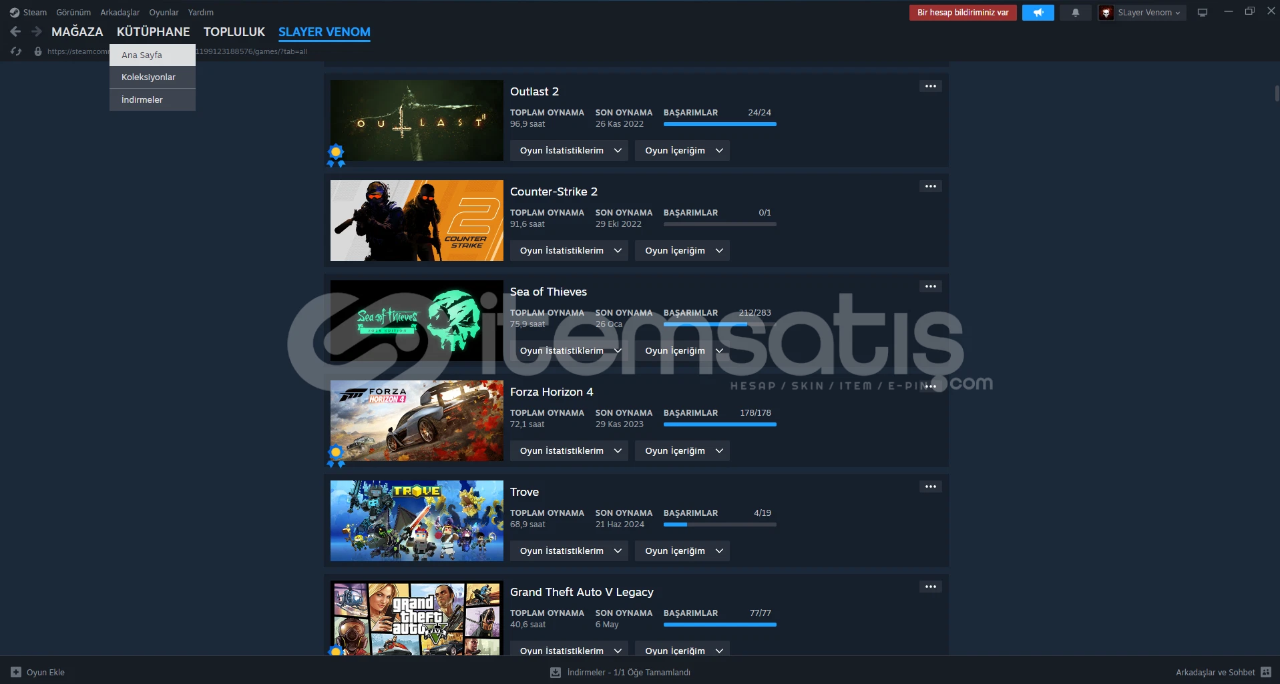Click Outlast 2 cover thumbnail
1280x684 pixels.
click(417, 120)
